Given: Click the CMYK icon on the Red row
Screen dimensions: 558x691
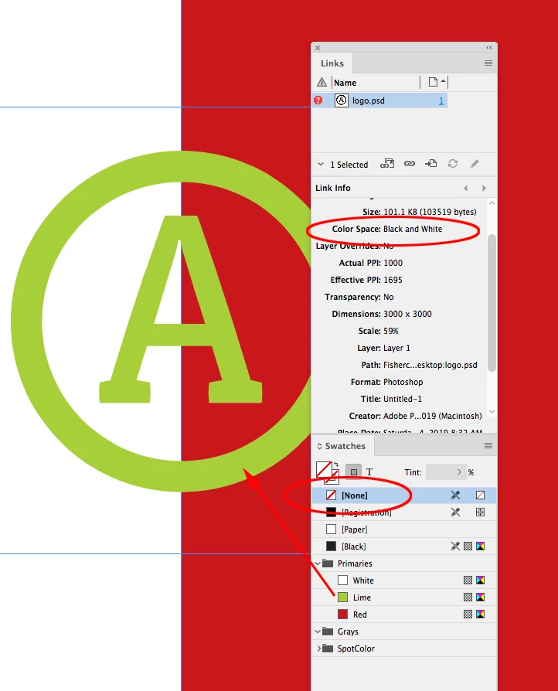Looking at the screenshot, I should [x=481, y=614].
